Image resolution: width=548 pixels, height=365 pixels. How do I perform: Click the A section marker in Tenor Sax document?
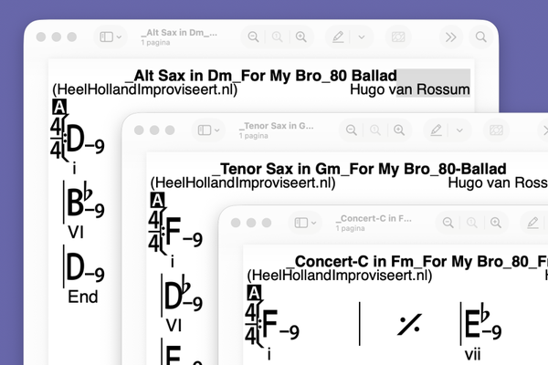pos(157,200)
